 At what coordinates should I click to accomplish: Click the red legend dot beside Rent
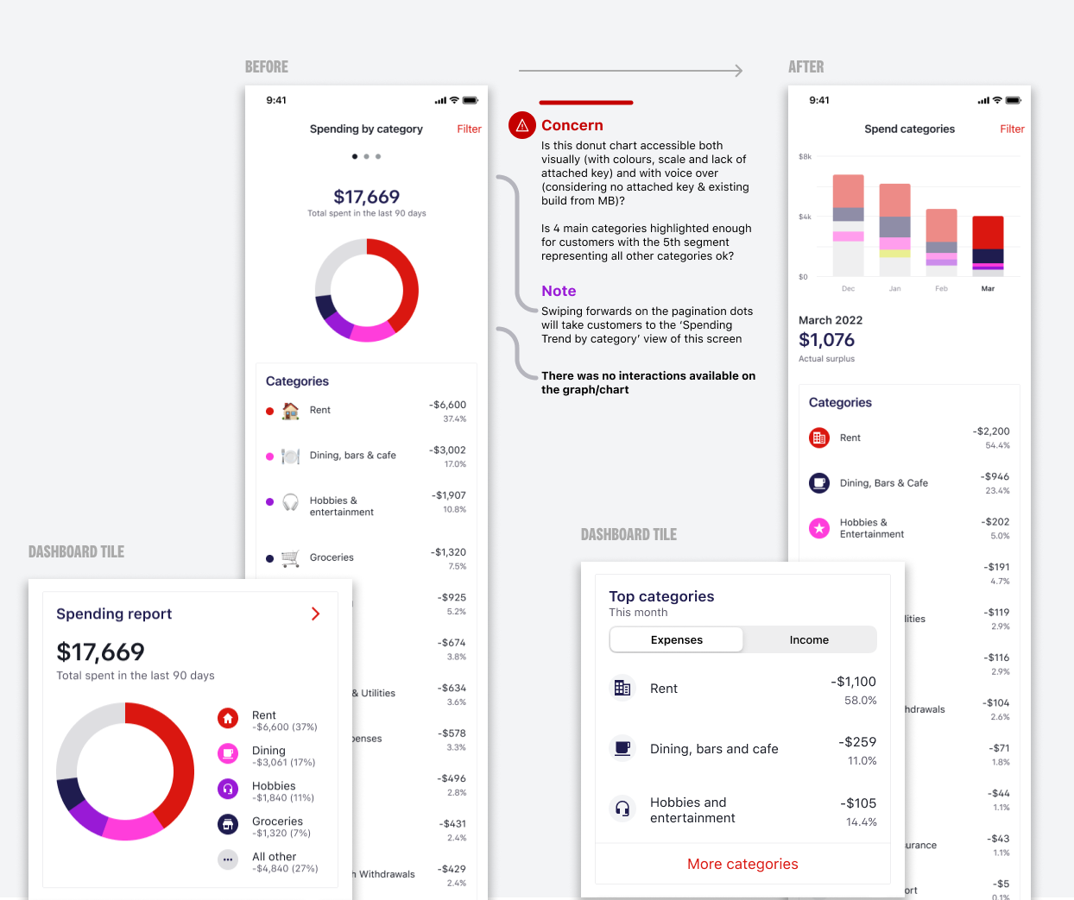269,410
